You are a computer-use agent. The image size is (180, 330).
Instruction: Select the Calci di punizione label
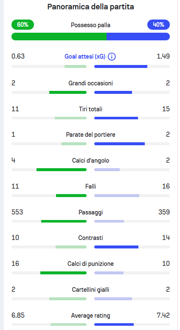[x=90, y=264]
